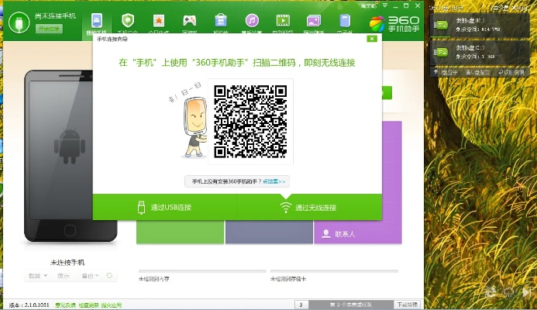Viewport: 537px width, 310px height.
Task: Click the QR code image
Action: 250,122
